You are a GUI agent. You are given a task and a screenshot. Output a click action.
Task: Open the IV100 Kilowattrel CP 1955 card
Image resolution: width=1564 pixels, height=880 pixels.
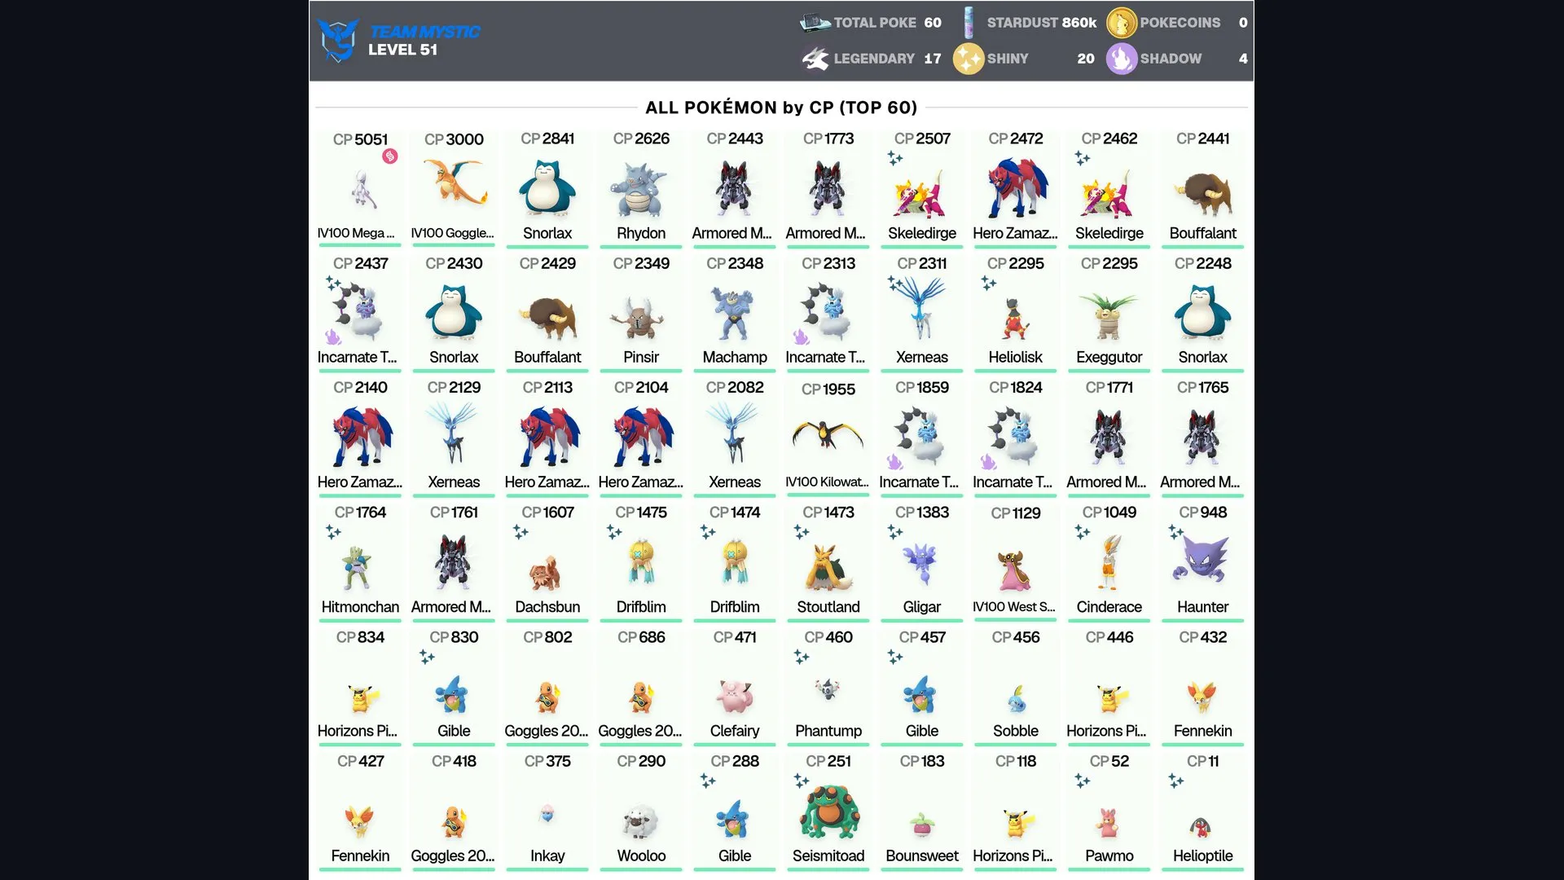coord(828,438)
